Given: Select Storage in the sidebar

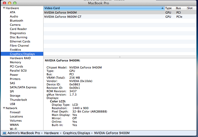Looking at the screenshot, I should [x=15, y=96].
